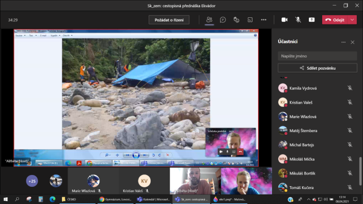363x204 pixels.
Task: Open Soubor menu in shared photo viewer
Action: (x=20, y=36)
